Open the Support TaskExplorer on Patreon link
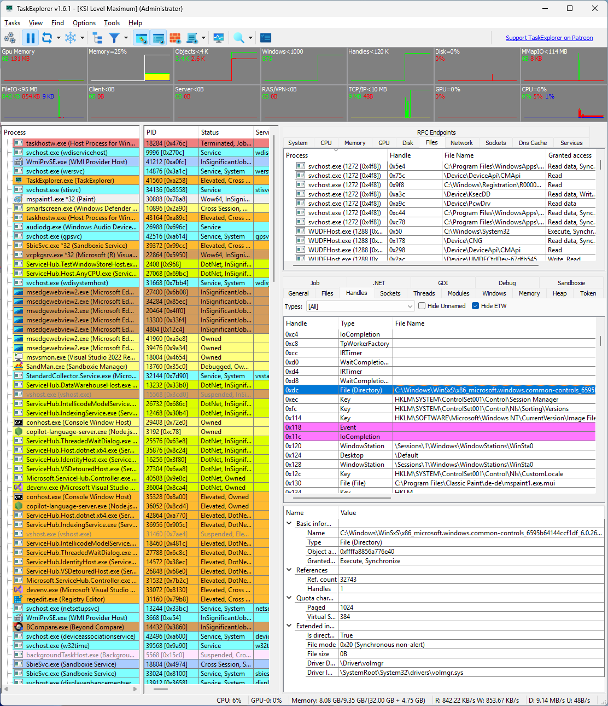This screenshot has height=706, width=608. coord(549,38)
